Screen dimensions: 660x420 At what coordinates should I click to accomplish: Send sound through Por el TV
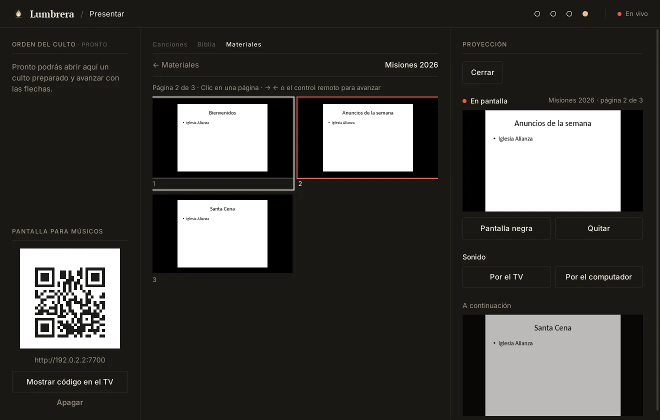pyautogui.click(x=506, y=277)
